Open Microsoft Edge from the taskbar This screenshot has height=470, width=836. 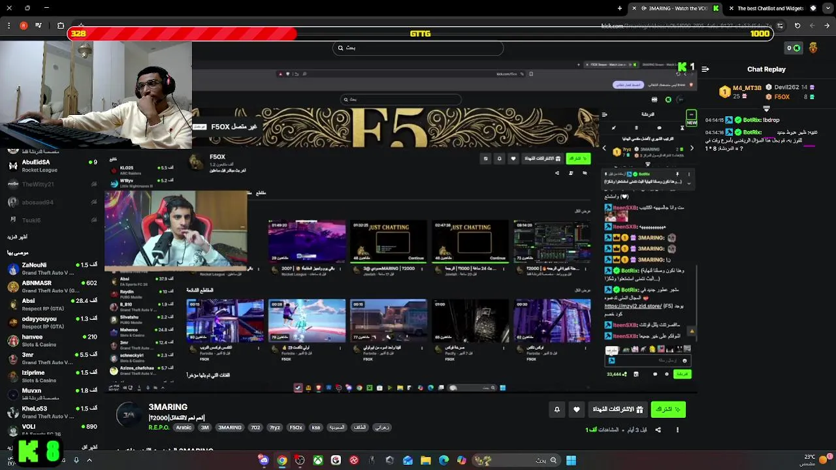tap(444, 460)
